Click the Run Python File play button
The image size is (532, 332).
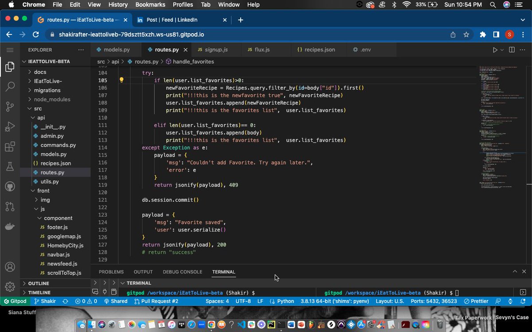pos(495,50)
